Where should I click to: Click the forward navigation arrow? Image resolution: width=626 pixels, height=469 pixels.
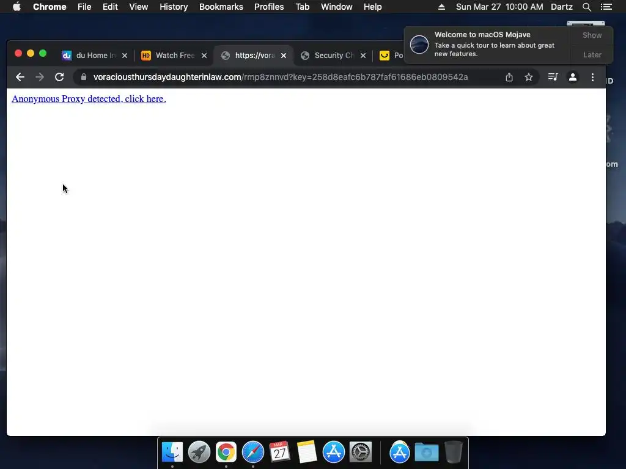(x=40, y=77)
